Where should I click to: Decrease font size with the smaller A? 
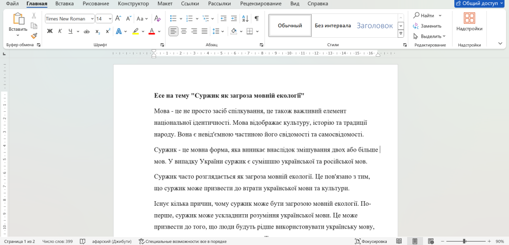point(129,18)
